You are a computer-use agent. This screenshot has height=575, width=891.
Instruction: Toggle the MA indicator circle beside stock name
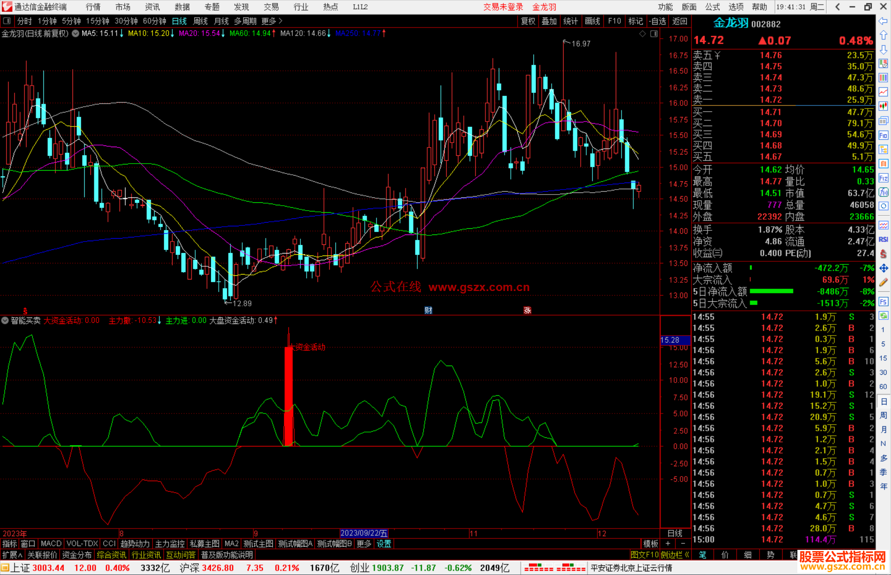75,33
